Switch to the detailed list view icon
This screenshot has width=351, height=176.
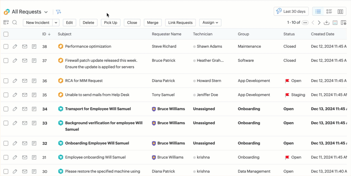329,11
